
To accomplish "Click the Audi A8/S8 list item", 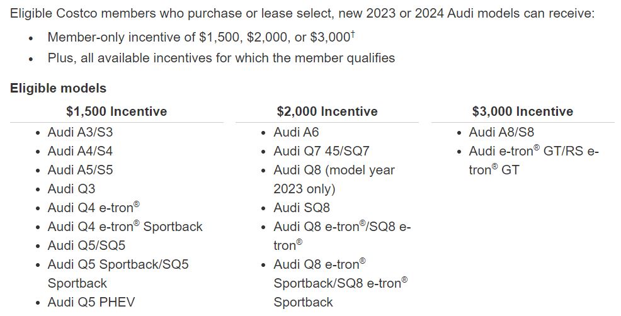I will tap(501, 132).
